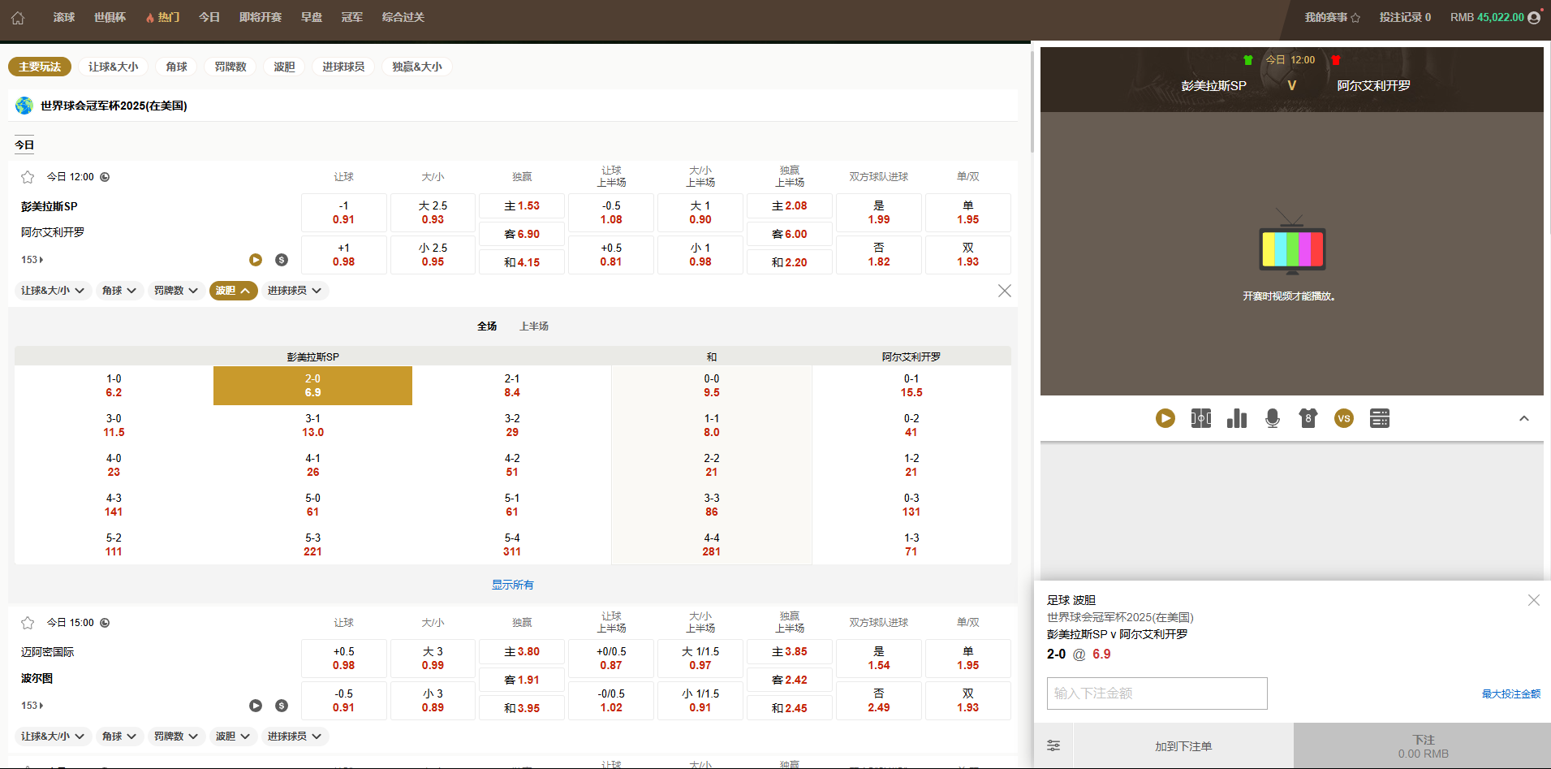Expand 角球 dropdown in 迈阿密国际 match
1551x769 pixels.
pyautogui.click(x=119, y=737)
